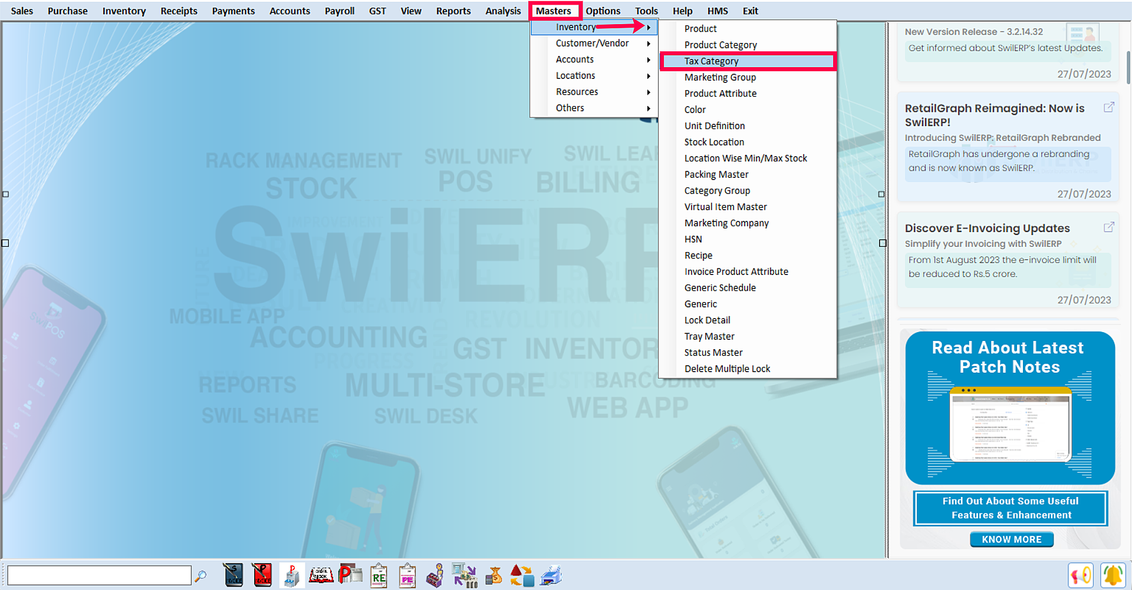This screenshot has height=590, width=1132.
Task: Click the Order Book icon
Action: (321, 575)
